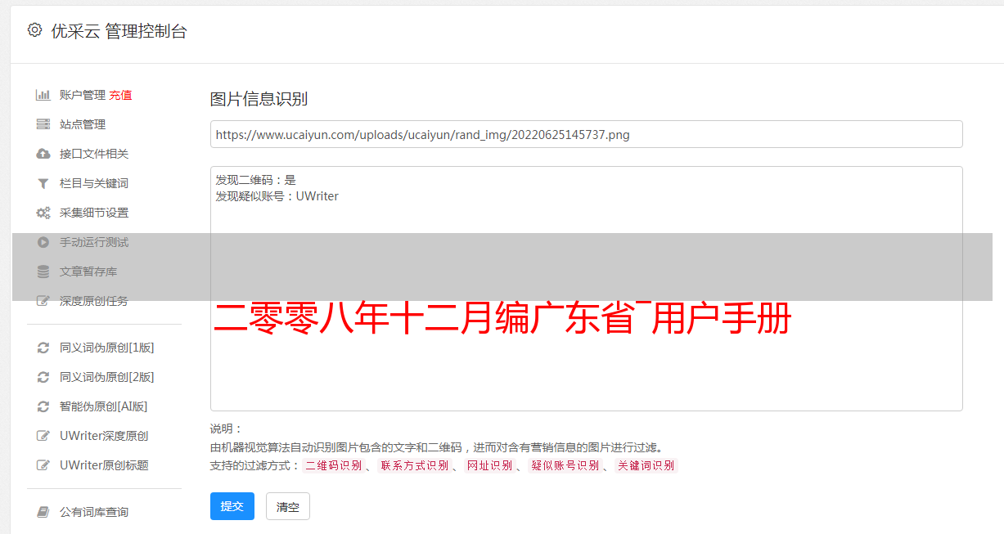Open 采集细节设置 in sidebar

pos(94,213)
